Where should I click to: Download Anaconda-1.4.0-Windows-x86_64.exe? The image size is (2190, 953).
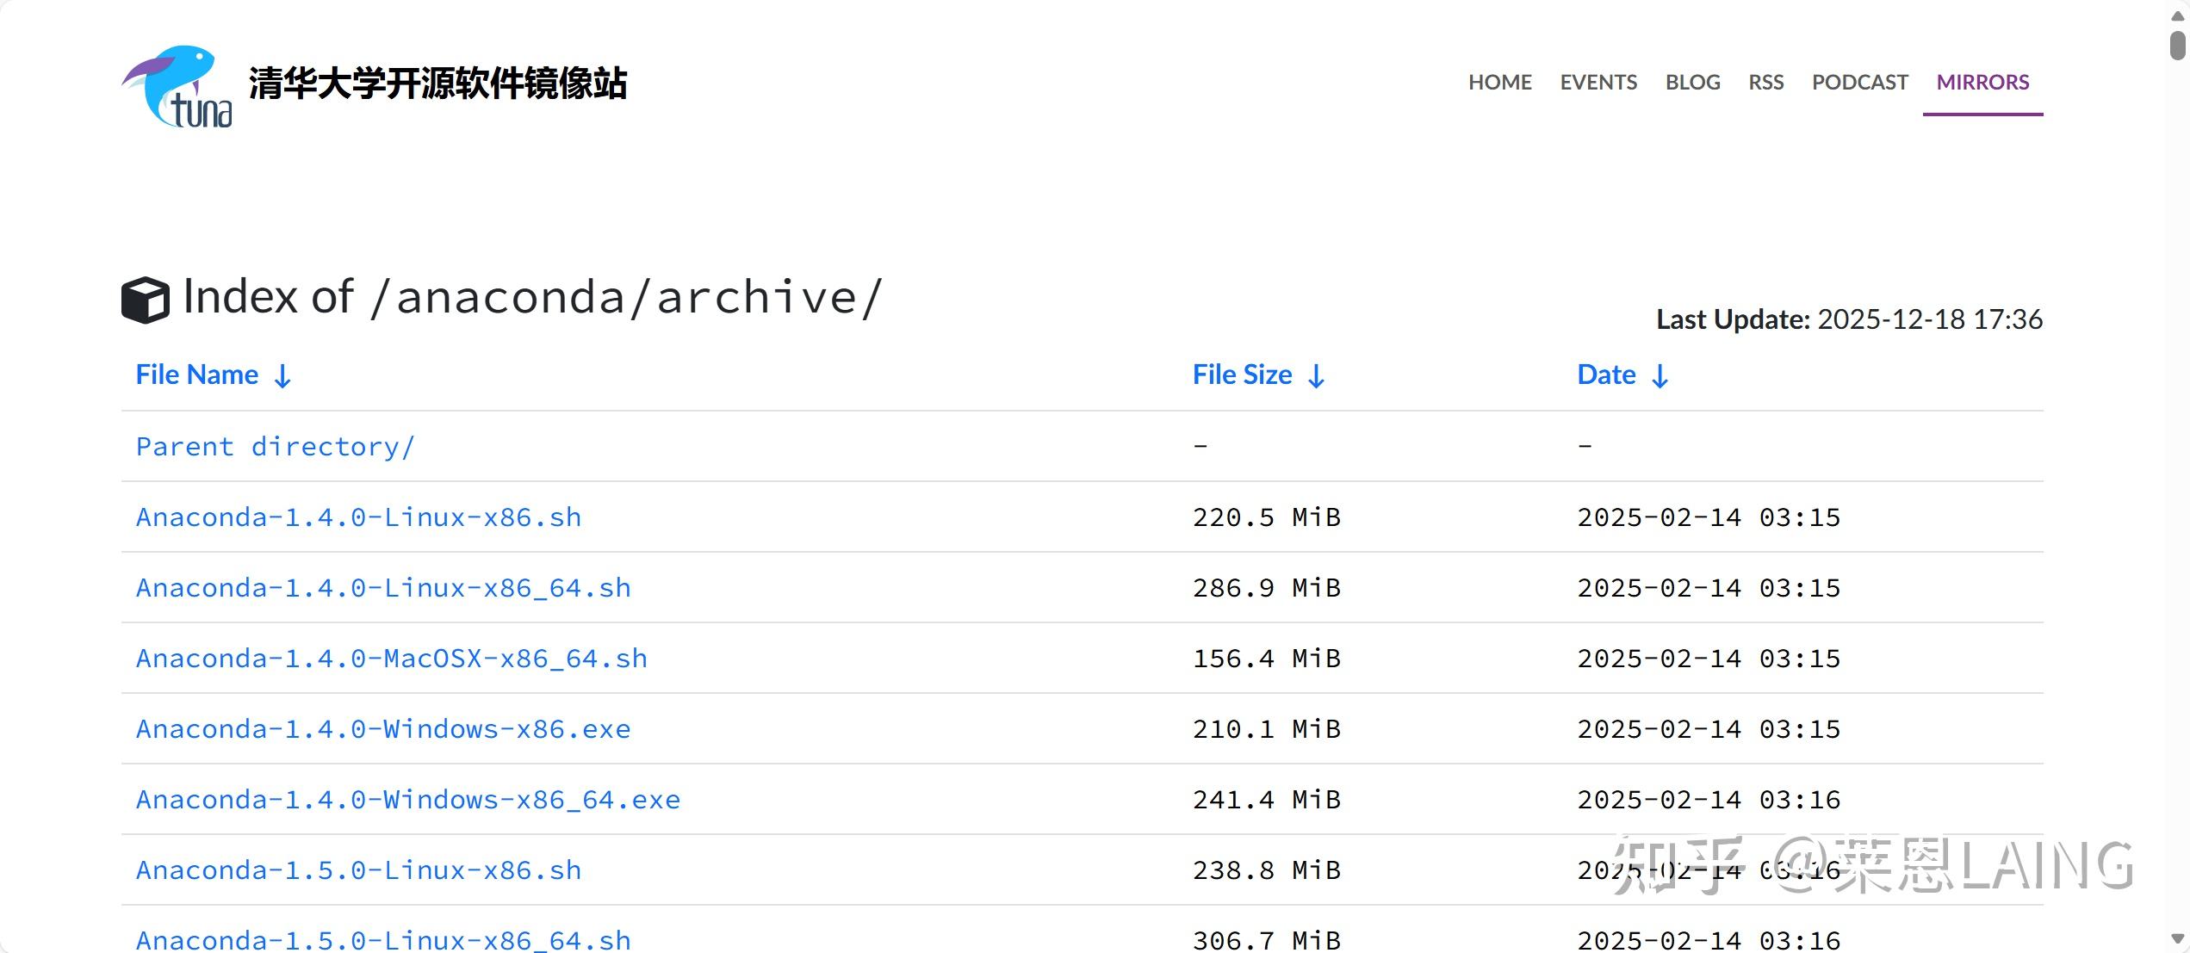pyautogui.click(x=408, y=800)
